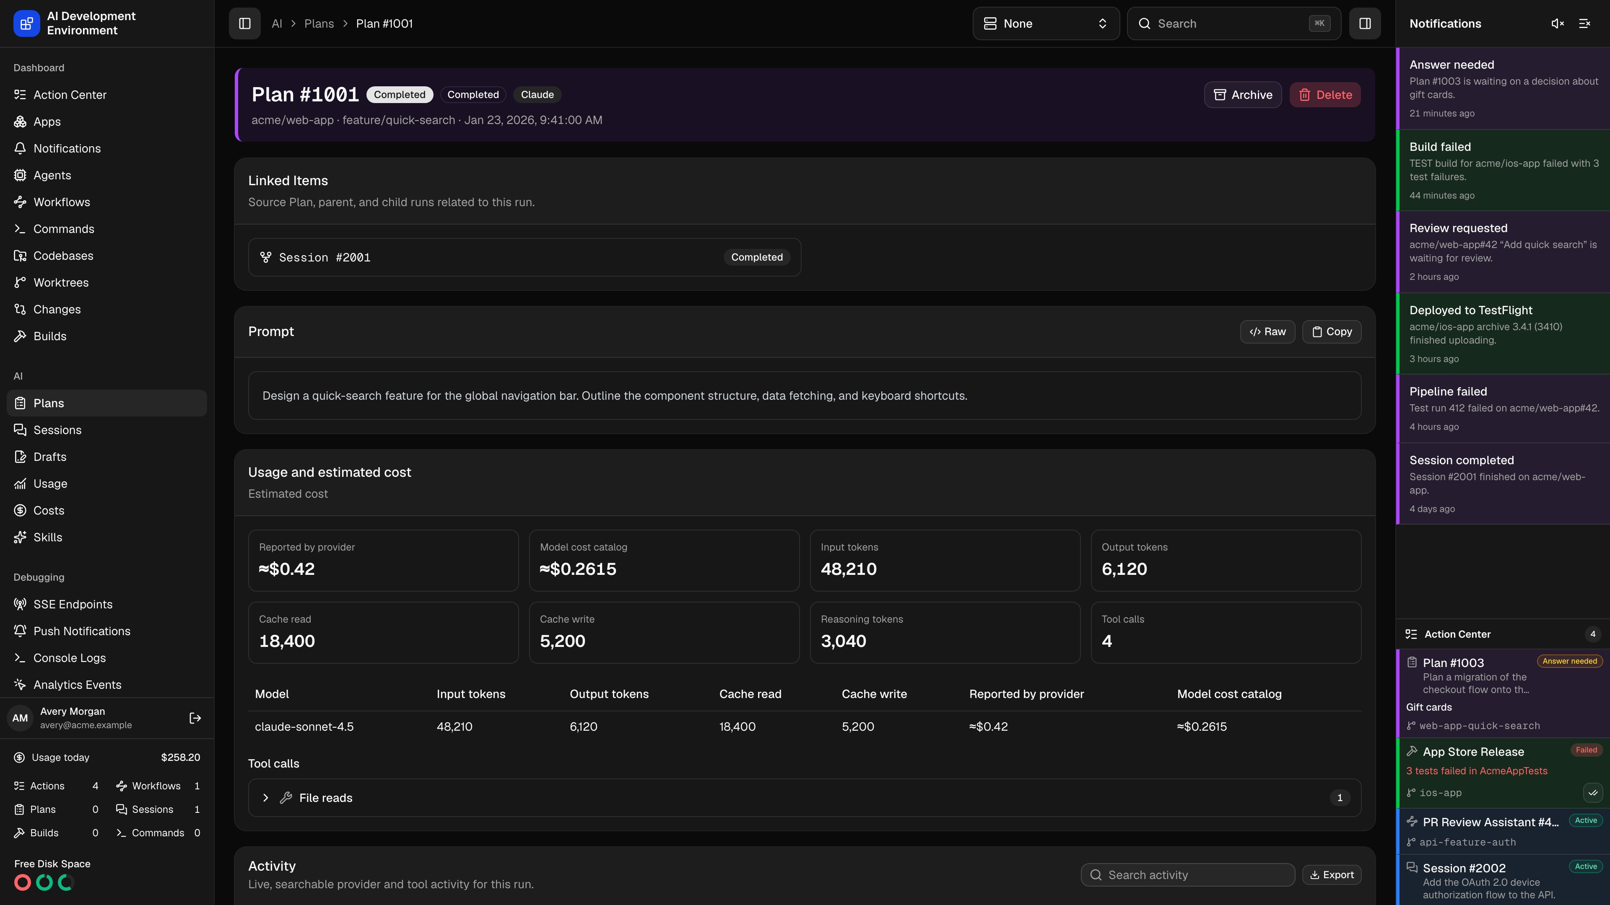Open linked Session #2001 row
The image size is (1610, 905).
click(x=525, y=257)
